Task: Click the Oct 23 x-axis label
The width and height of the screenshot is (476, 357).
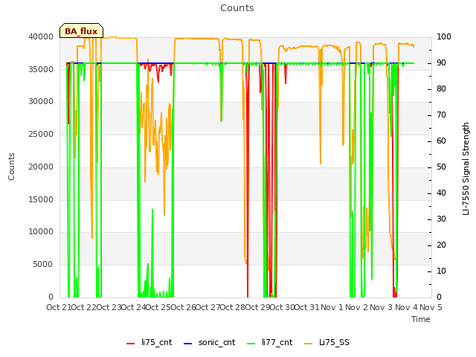Action: 109,307
